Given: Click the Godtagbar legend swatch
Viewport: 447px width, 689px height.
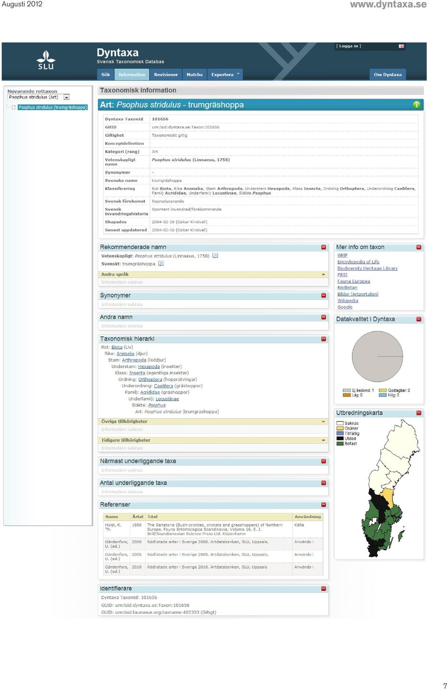Looking at the screenshot, I should [383, 391].
